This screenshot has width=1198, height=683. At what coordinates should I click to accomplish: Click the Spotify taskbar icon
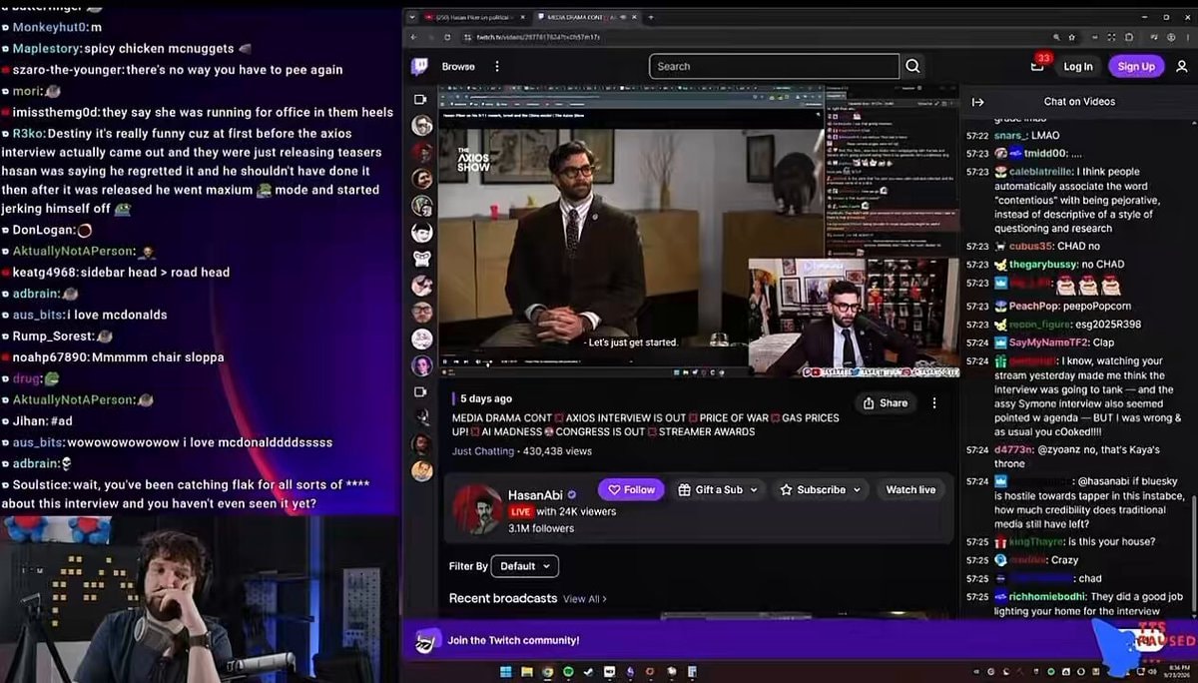568,670
